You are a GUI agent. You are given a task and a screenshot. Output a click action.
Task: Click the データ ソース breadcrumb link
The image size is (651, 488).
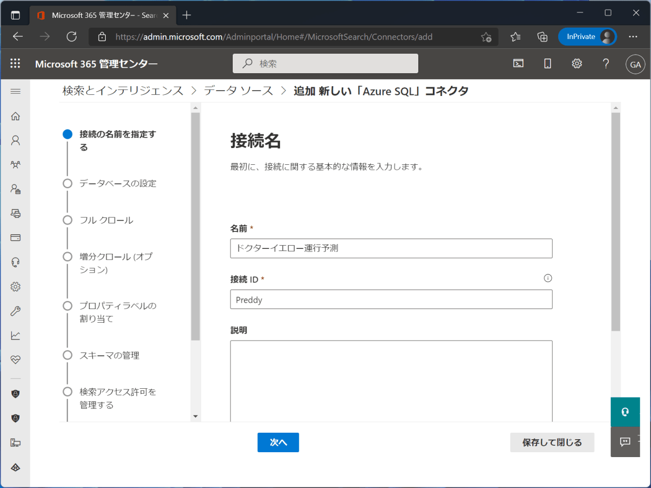click(x=239, y=91)
